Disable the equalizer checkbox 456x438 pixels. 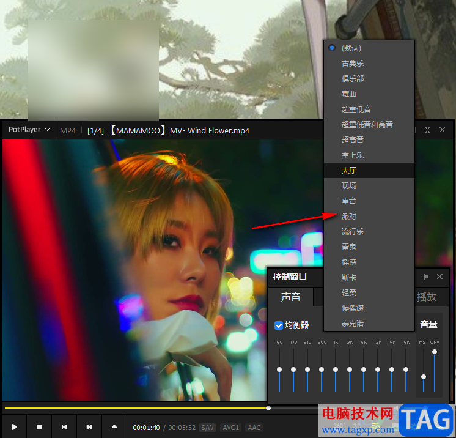pos(279,325)
